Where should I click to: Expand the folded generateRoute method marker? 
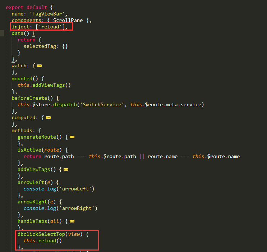tap(72, 137)
